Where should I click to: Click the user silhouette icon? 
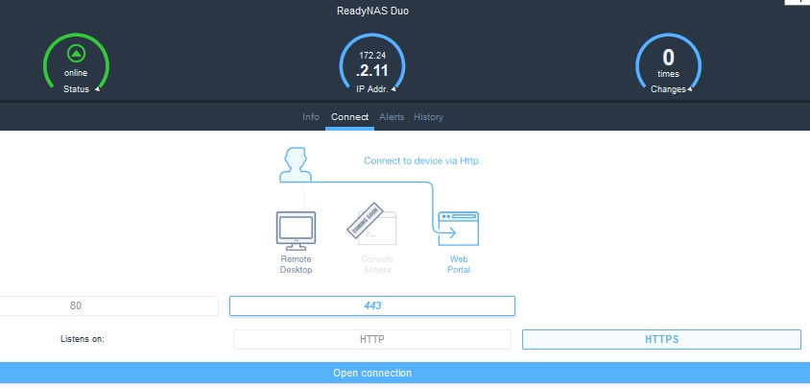(x=296, y=164)
